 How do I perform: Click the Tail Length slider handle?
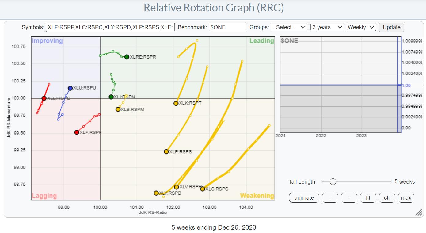pyautogui.click(x=333, y=181)
